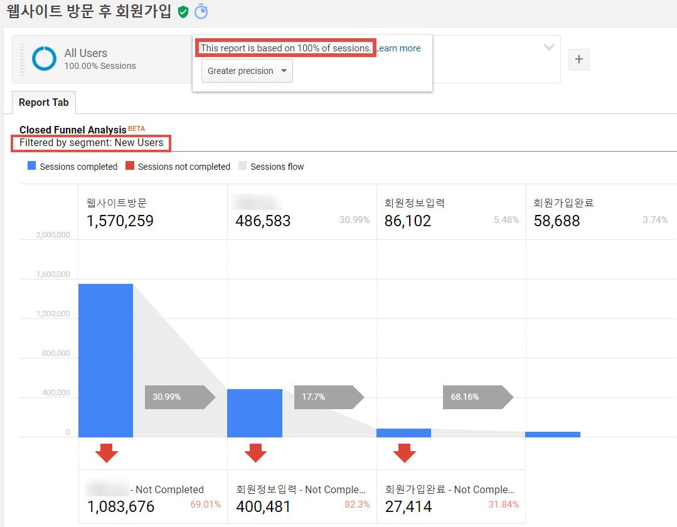This screenshot has height=527, width=677.
Task: Click the 400,481 not completed value
Action: (263, 507)
